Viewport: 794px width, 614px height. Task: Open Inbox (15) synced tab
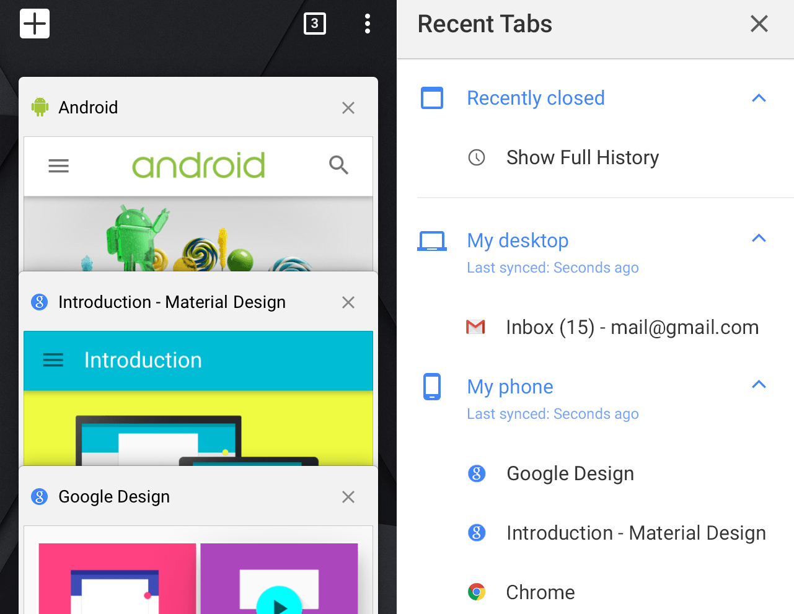click(x=632, y=327)
